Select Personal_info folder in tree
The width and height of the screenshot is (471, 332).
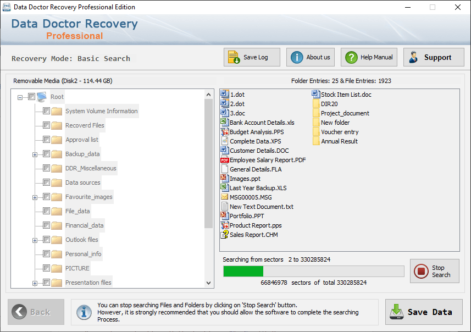tap(83, 254)
